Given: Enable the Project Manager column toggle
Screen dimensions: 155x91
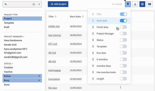Looking at the screenshot, I should [123, 33].
